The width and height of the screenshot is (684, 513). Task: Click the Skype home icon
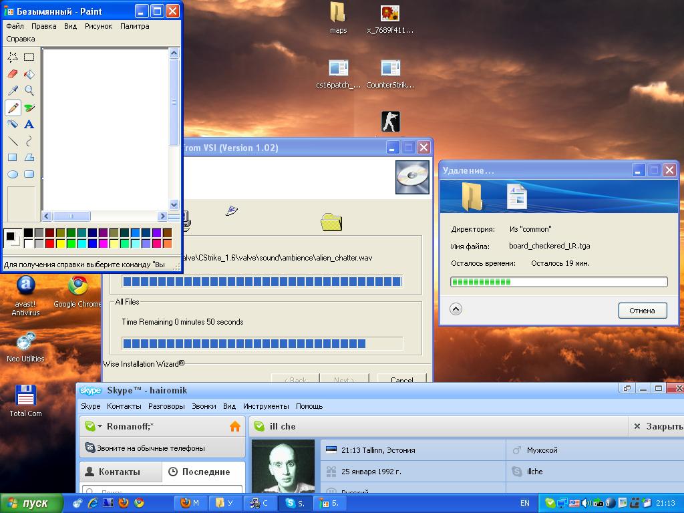pos(234,426)
